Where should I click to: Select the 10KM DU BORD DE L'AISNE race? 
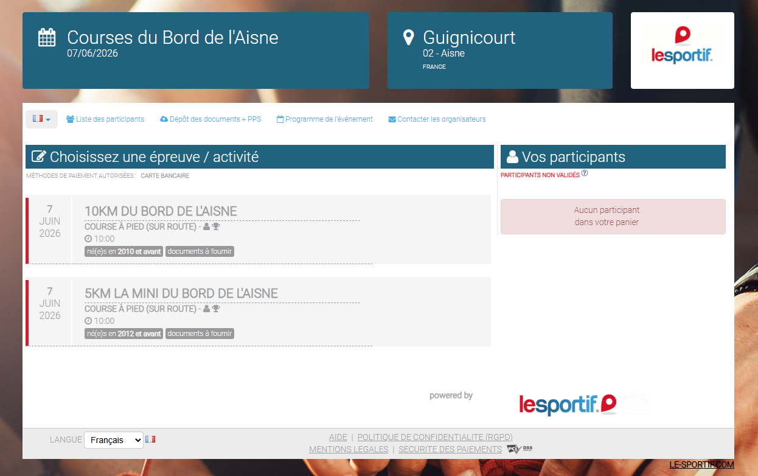pyautogui.click(x=161, y=211)
